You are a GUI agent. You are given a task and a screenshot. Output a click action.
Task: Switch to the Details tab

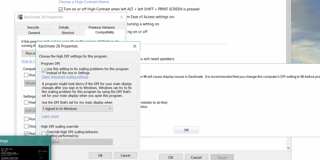(64, 27)
